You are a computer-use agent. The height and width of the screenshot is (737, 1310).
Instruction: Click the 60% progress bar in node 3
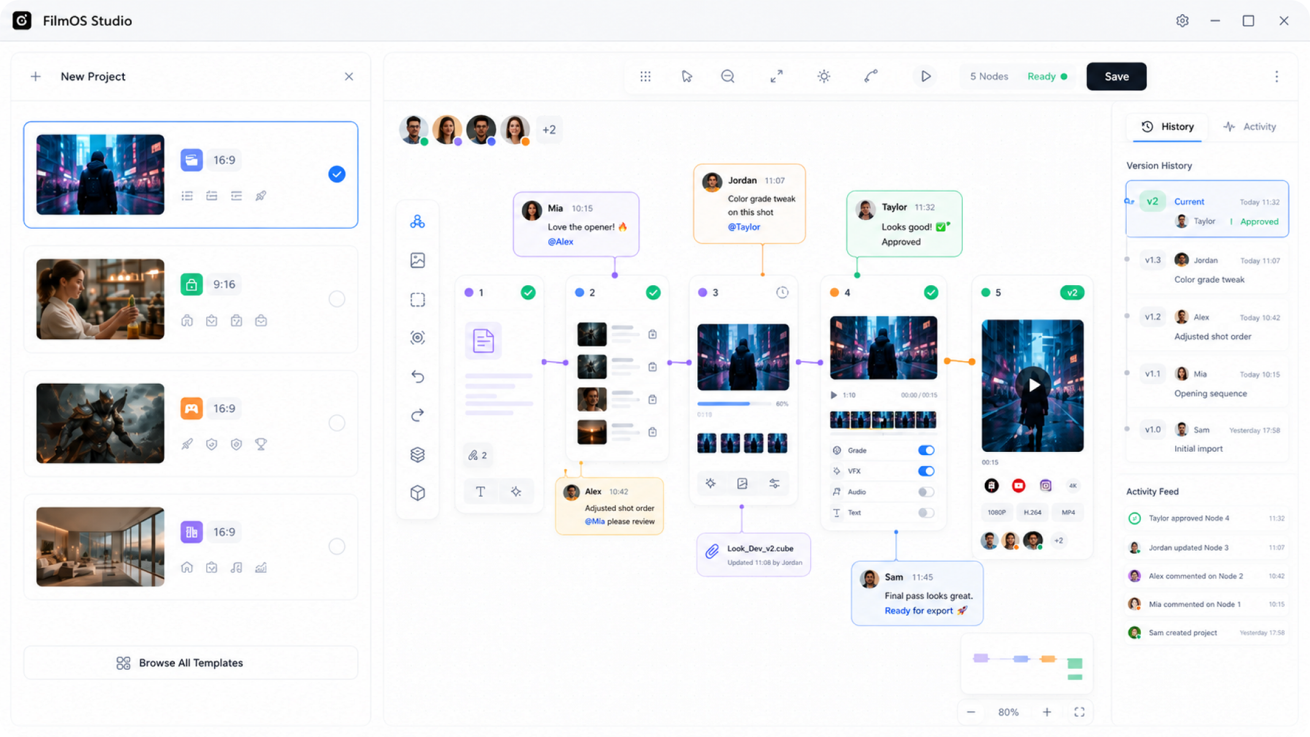pyautogui.click(x=734, y=403)
